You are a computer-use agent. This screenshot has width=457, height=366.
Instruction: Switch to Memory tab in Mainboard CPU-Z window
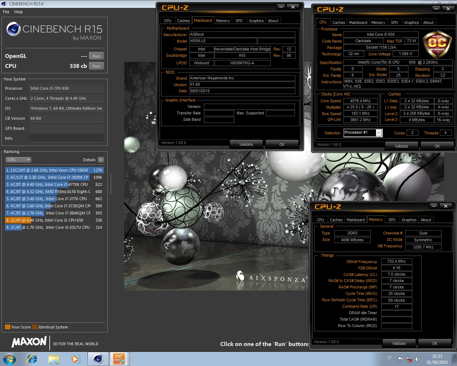point(223,21)
